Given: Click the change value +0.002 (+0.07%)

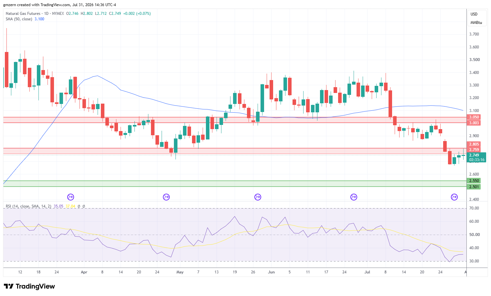Looking at the screenshot, I should [137, 14].
